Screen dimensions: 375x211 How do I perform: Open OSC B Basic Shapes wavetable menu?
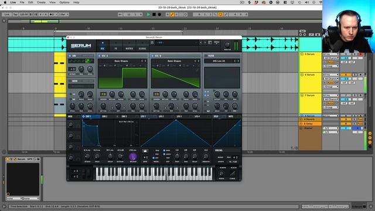coord(174,61)
